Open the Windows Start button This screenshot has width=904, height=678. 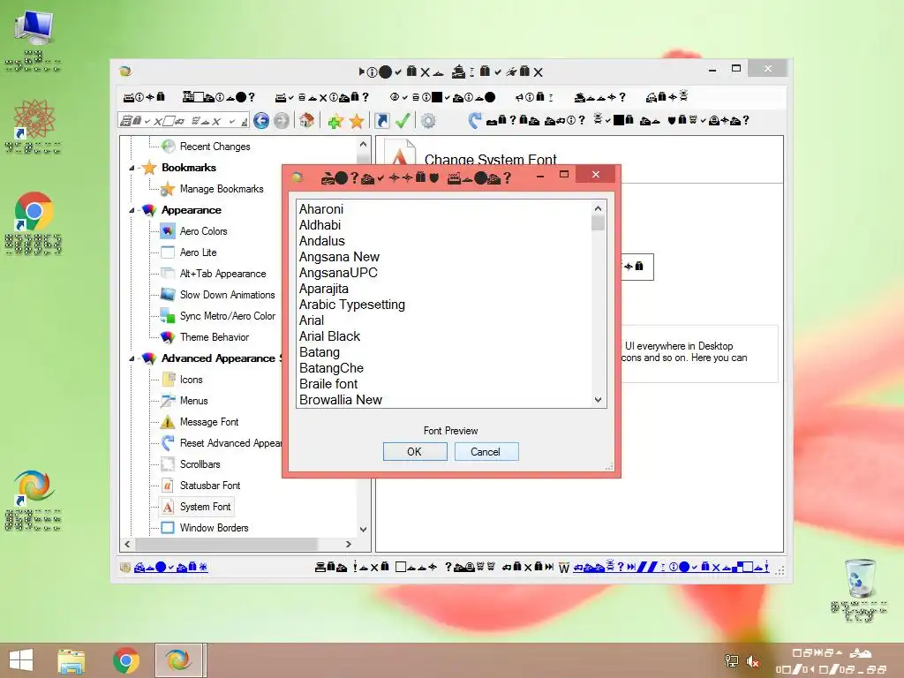[x=21, y=660]
